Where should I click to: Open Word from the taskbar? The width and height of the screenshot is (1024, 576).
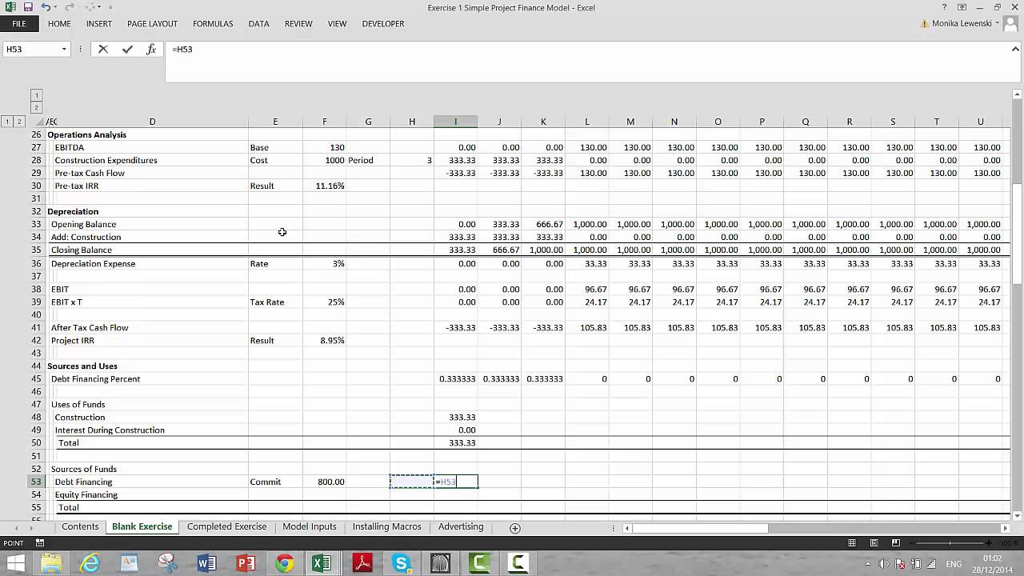pyautogui.click(x=206, y=563)
